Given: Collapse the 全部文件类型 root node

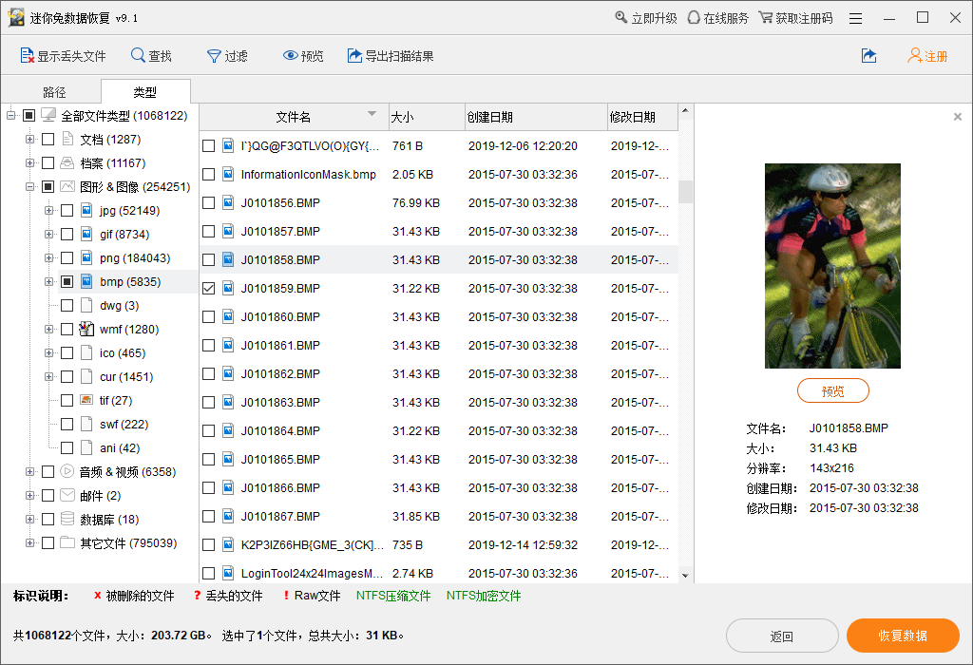Looking at the screenshot, I should click(x=10, y=115).
